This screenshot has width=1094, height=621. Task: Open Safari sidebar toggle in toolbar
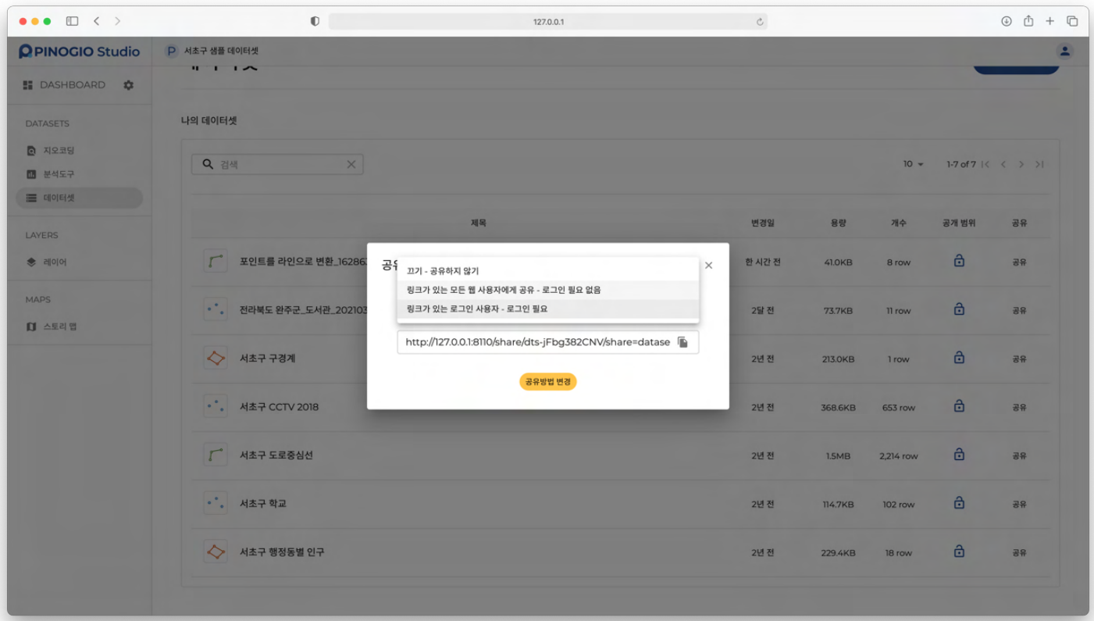72,21
